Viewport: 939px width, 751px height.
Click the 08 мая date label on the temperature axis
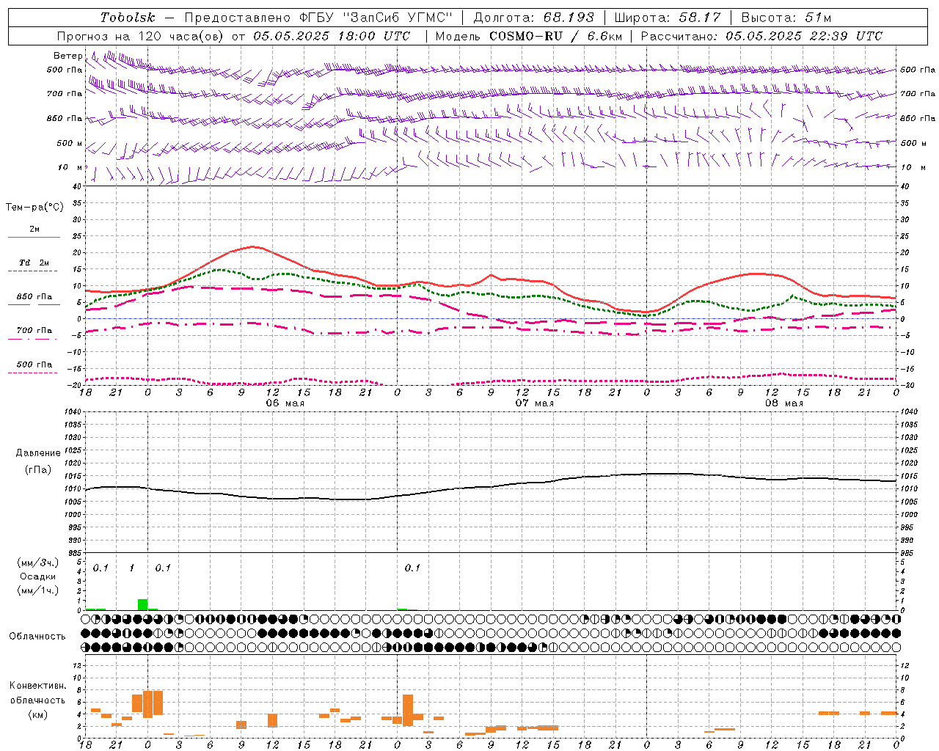coord(784,403)
